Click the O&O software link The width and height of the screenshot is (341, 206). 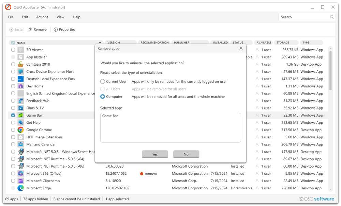[x=316, y=199]
